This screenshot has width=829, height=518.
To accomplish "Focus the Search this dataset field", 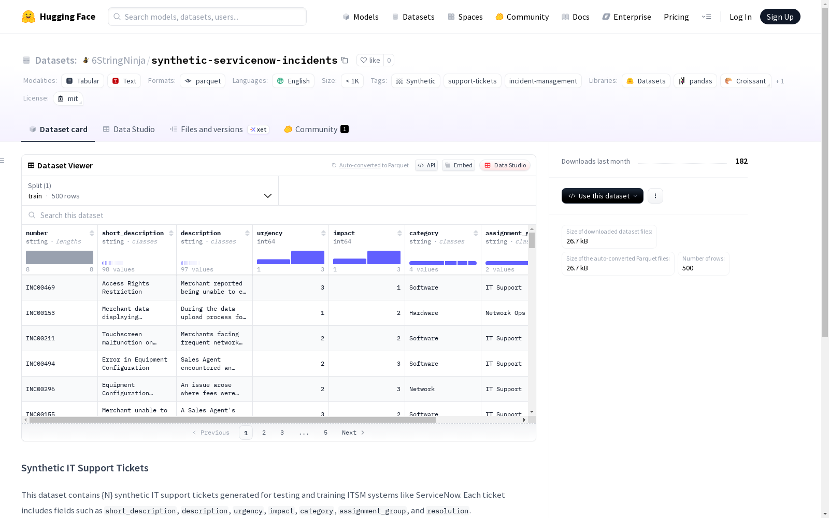I will tap(279, 215).
